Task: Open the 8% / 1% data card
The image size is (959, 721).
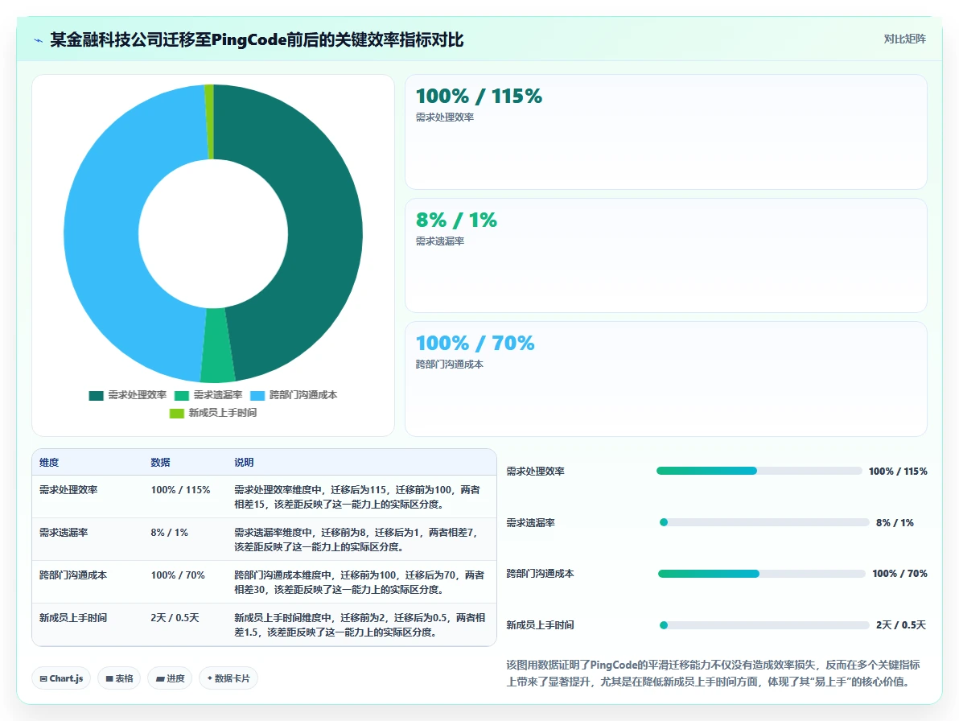Action: (x=666, y=256)
